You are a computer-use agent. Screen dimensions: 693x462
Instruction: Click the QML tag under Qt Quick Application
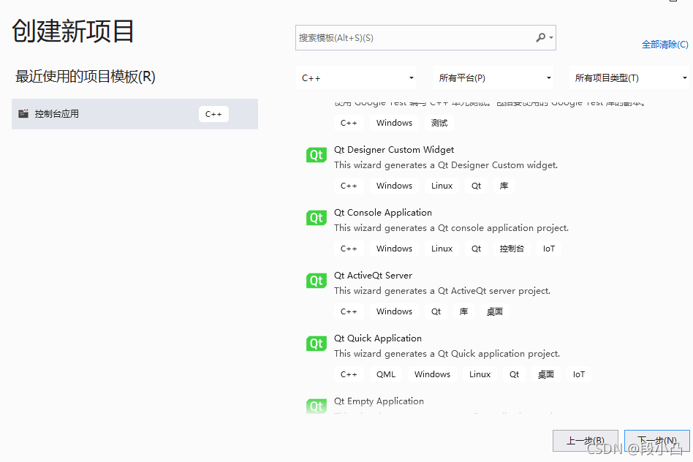click(386, 374)
